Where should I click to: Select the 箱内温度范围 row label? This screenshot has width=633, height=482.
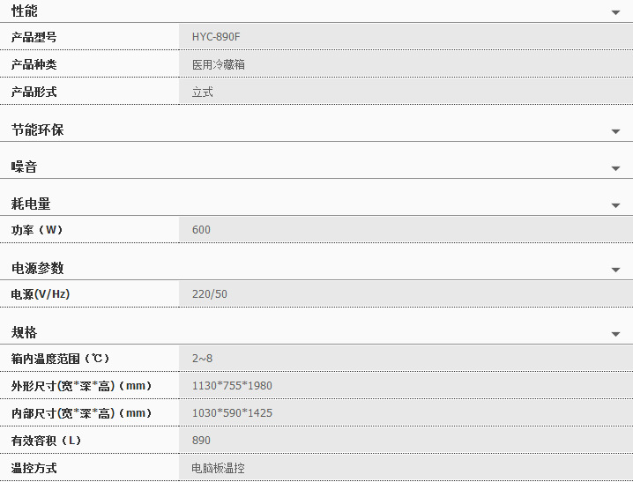point(60,359)
